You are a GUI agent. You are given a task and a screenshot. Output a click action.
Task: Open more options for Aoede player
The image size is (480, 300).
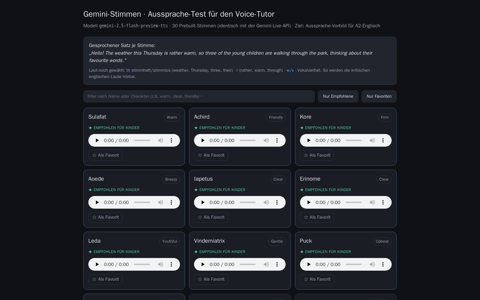point(171,202)
